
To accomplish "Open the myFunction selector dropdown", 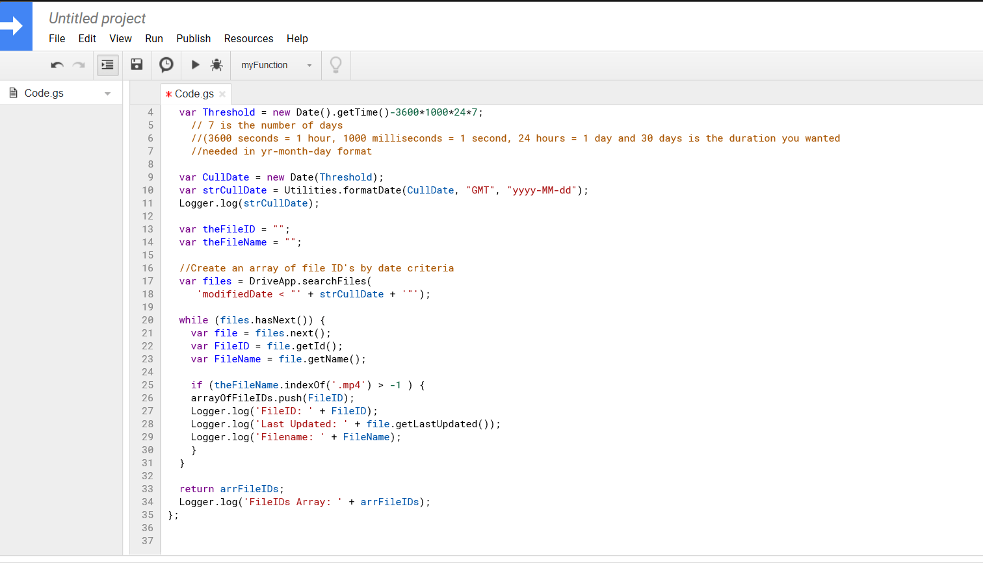I will tap(276, 65).
